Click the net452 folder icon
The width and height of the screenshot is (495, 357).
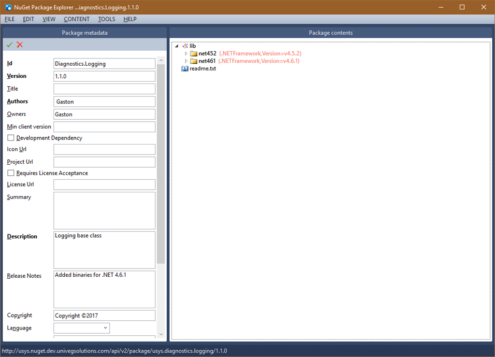point(193,54)
